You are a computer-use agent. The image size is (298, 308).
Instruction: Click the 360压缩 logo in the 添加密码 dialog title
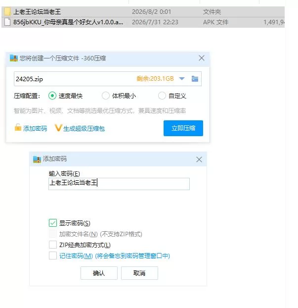(37, 159)
